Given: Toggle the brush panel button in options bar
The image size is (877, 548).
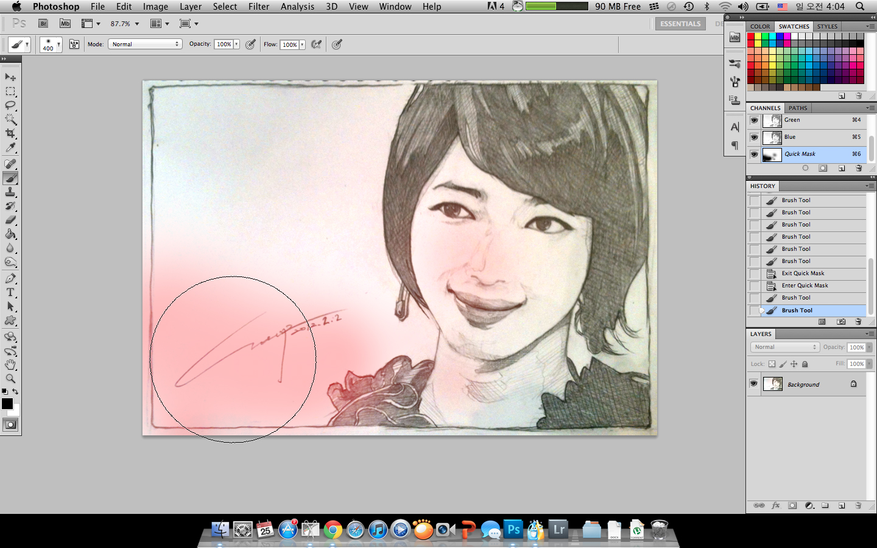Looking at the screenshot, I should [74, 44].
